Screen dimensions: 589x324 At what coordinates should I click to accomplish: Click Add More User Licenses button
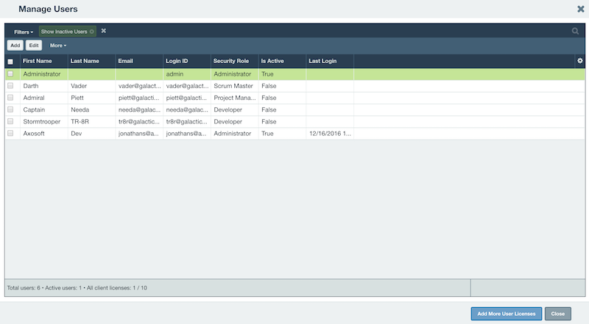point(506,314)
